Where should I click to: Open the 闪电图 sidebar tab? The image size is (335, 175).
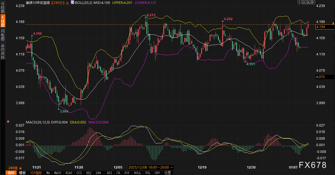pyautogui.click(x=3, y=35)
